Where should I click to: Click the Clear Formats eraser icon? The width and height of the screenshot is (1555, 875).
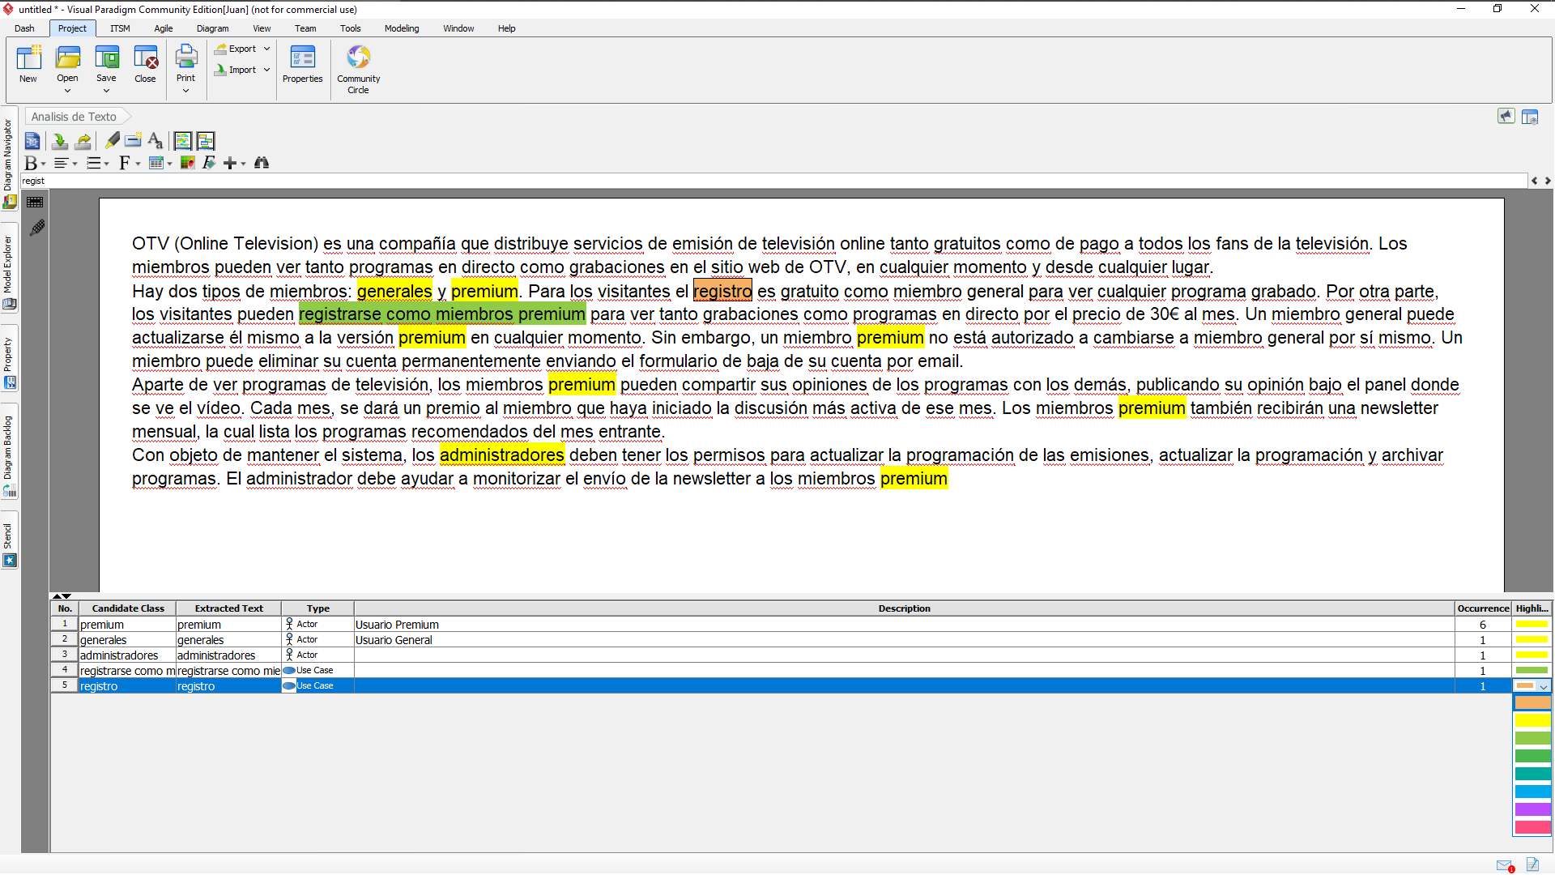[x=209, y=163]
